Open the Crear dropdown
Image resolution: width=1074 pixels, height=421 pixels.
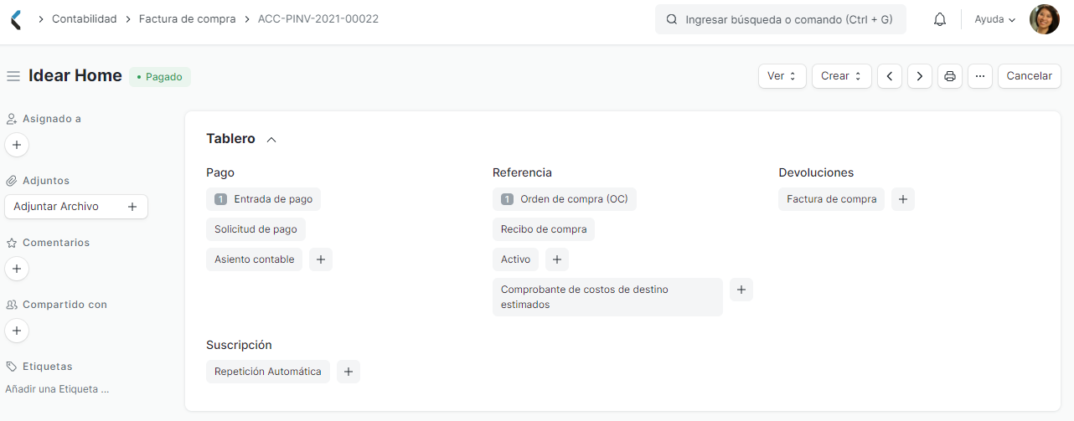coord(842,76)
